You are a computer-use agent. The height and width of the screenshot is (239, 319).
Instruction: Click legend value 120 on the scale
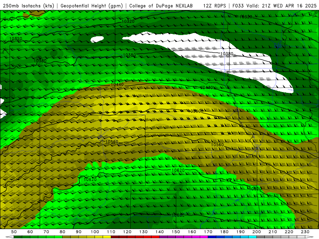pyautogui.click(x=127, y=232)
